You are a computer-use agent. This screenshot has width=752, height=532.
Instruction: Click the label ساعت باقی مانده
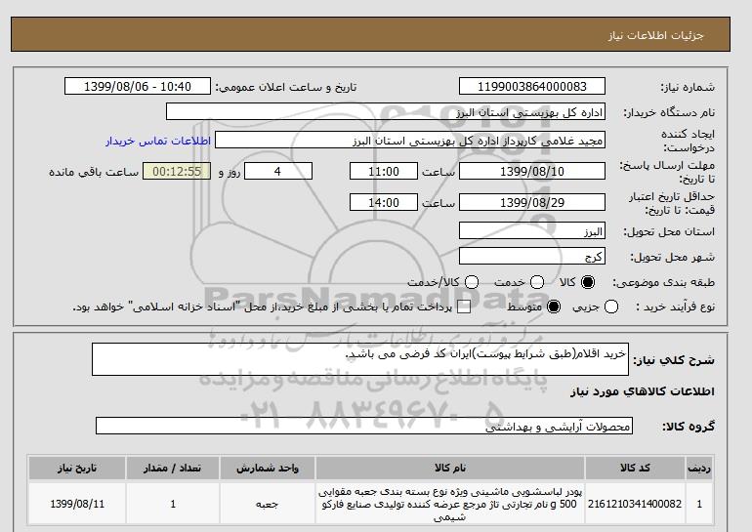click(94, 172)
